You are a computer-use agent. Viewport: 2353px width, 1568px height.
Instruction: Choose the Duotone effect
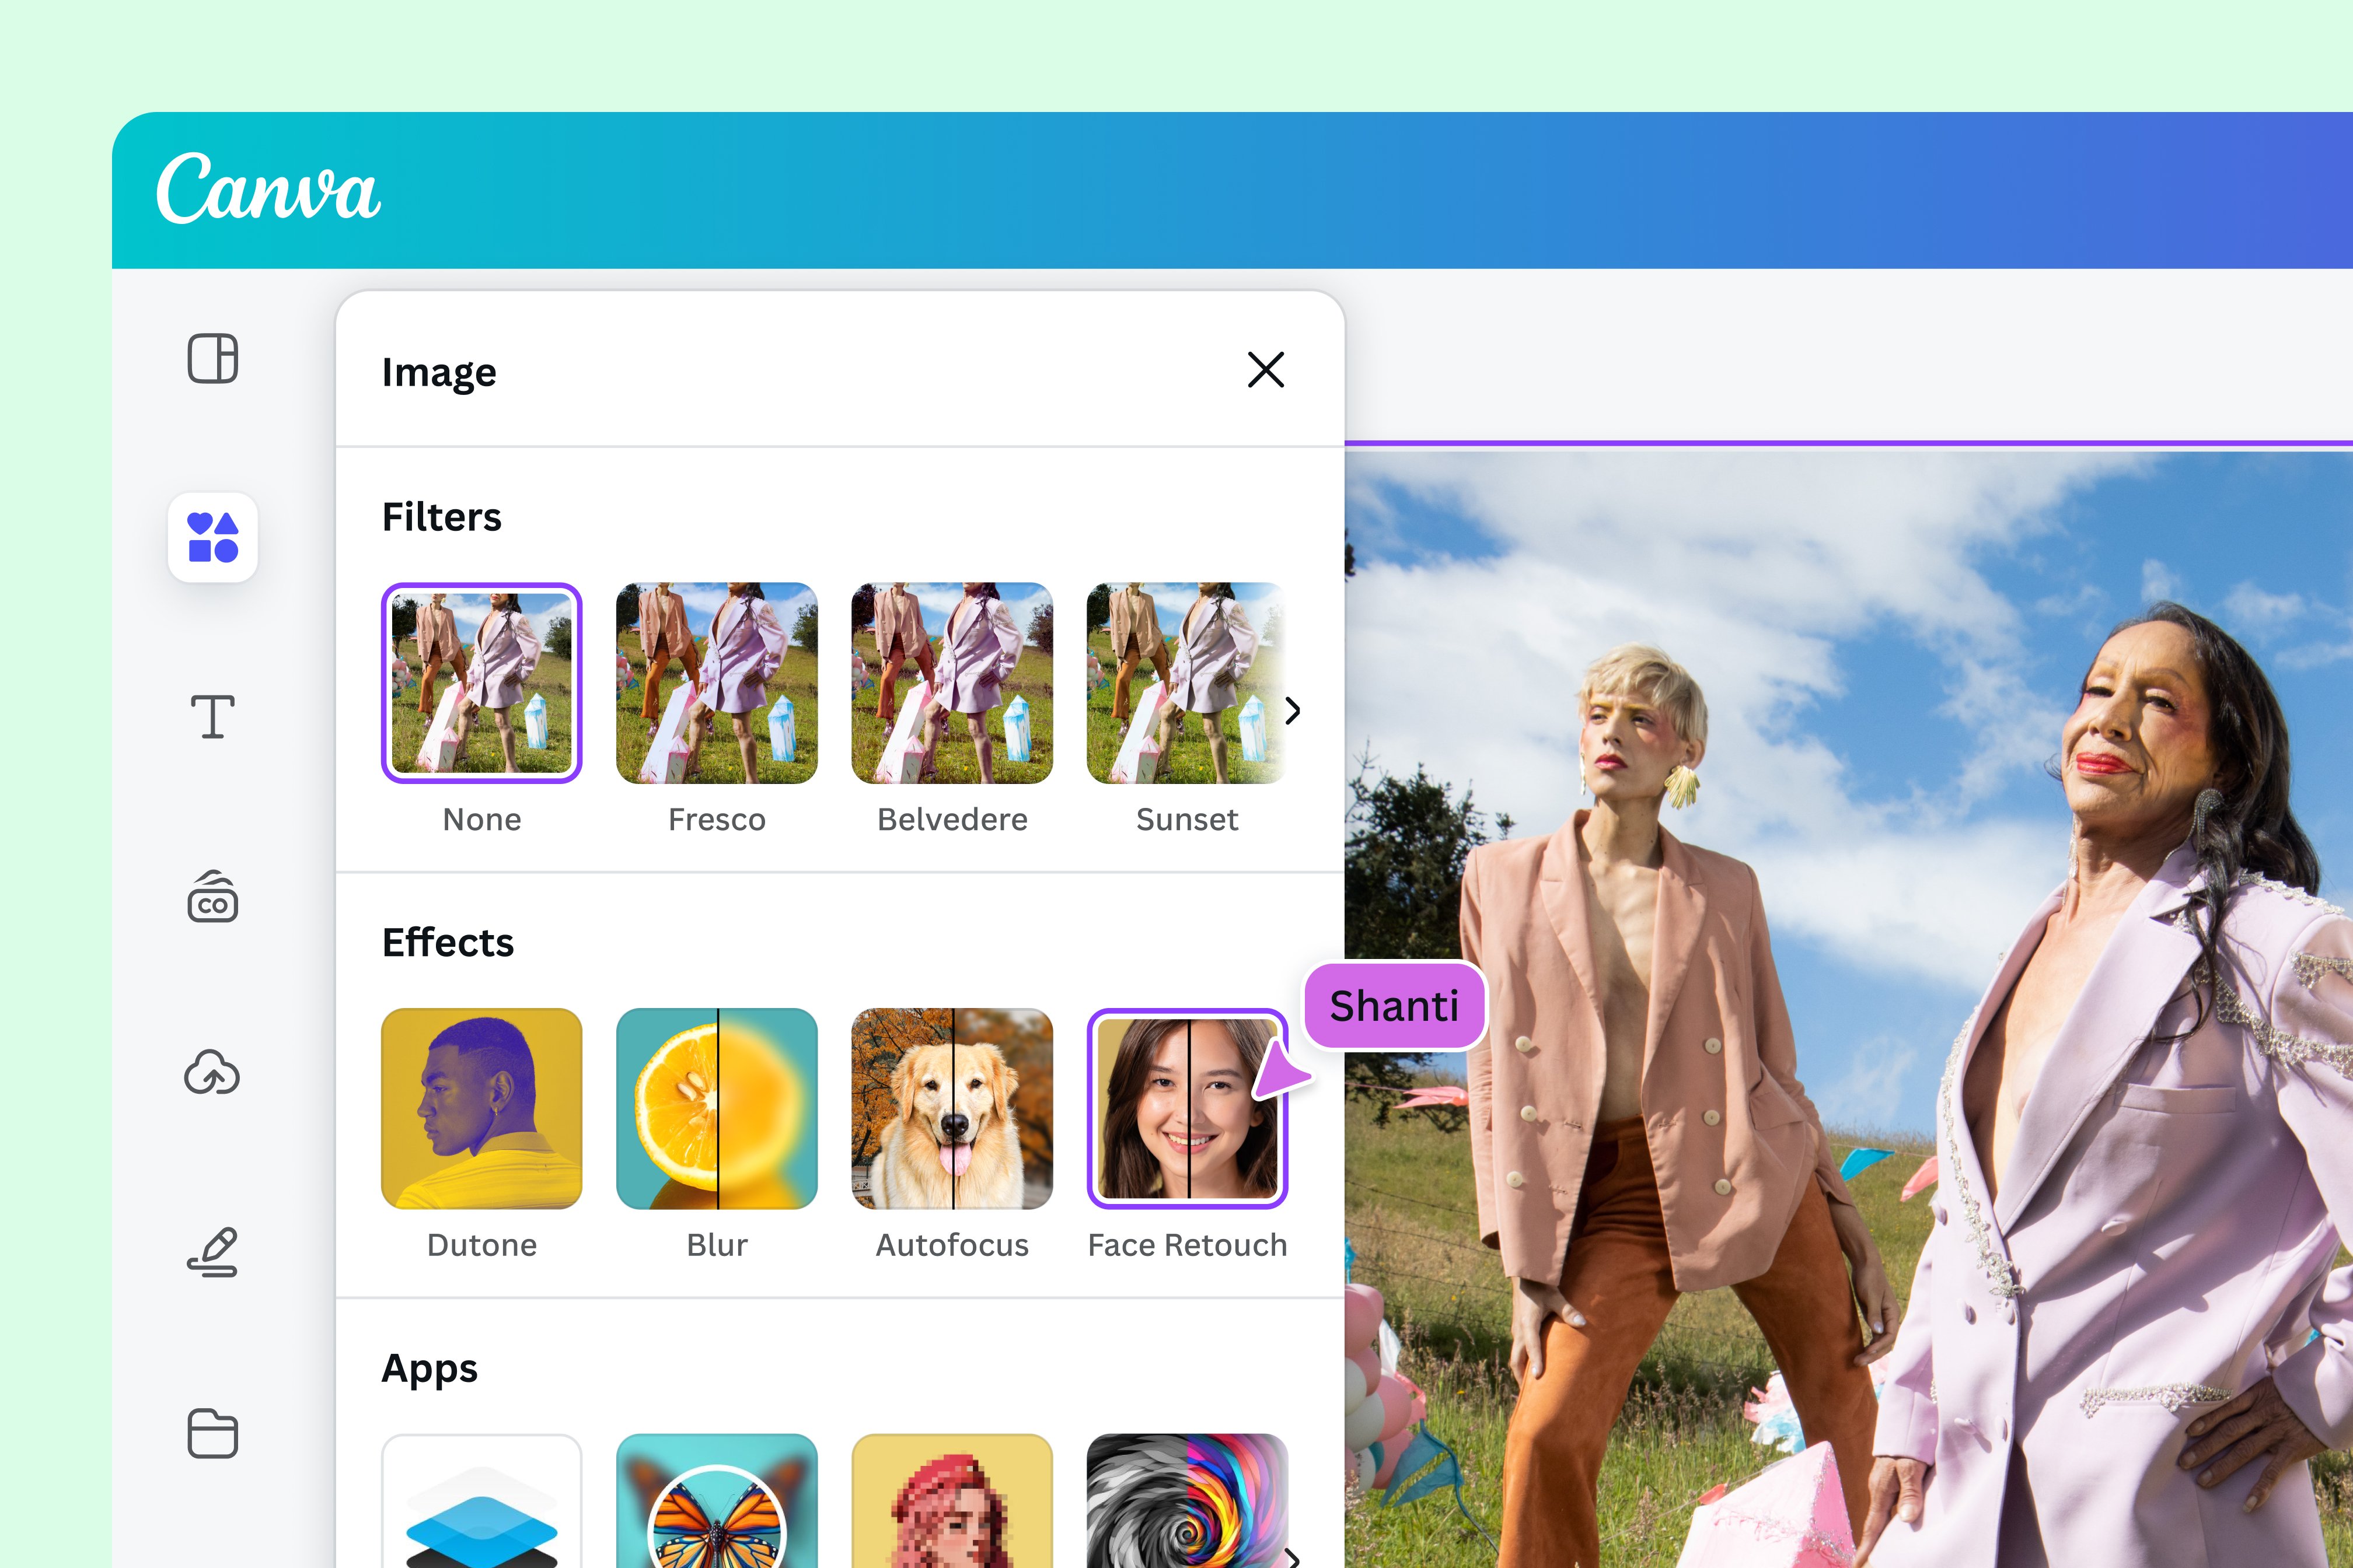(481, 1108)
